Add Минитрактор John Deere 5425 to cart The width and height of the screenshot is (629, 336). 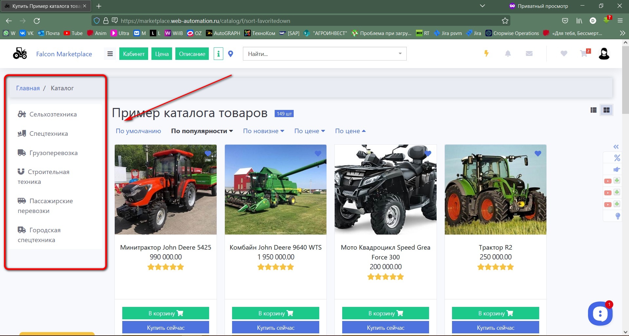click(x=166, y=313)
